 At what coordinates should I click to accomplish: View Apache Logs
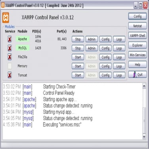pos(119,39)
